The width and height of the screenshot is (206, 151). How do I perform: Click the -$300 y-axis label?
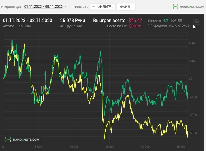(x=193, y=133)
